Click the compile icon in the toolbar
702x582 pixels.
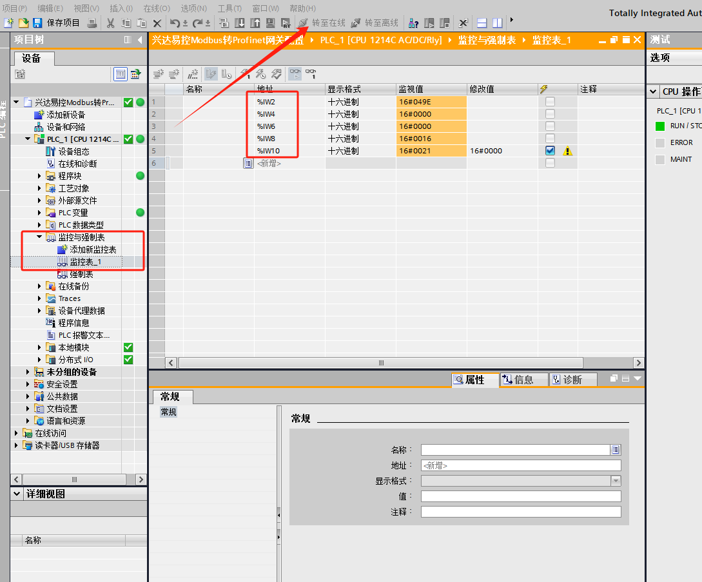point(224,23)
